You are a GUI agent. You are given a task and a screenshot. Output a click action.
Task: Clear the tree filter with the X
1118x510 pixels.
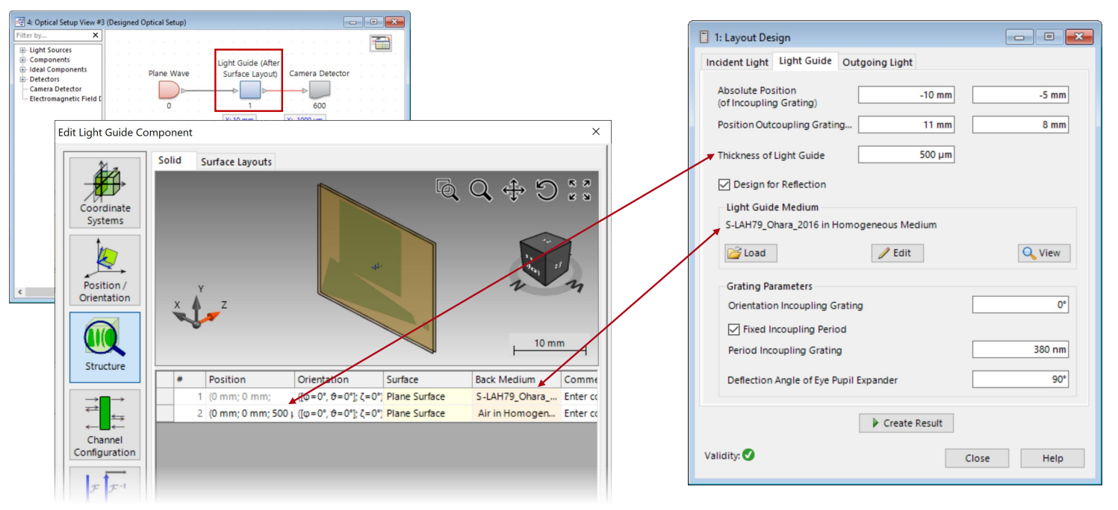click(96, 35)
